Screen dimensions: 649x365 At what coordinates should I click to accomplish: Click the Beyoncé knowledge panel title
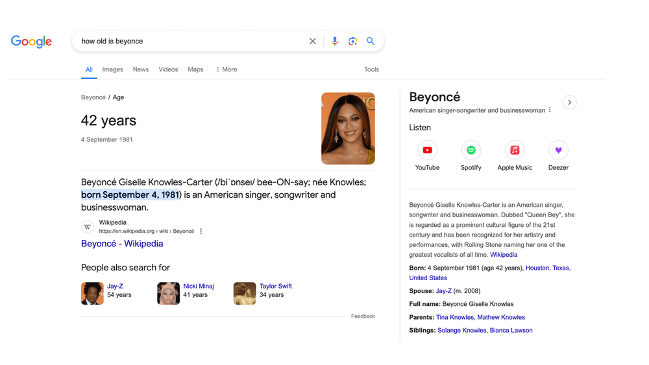click(x=435, y=97)
